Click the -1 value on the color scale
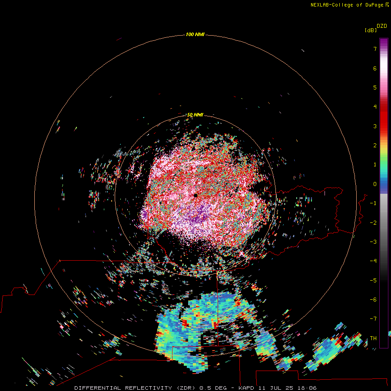The width and height of the screenshot is (391, 391). click(373, 203)
